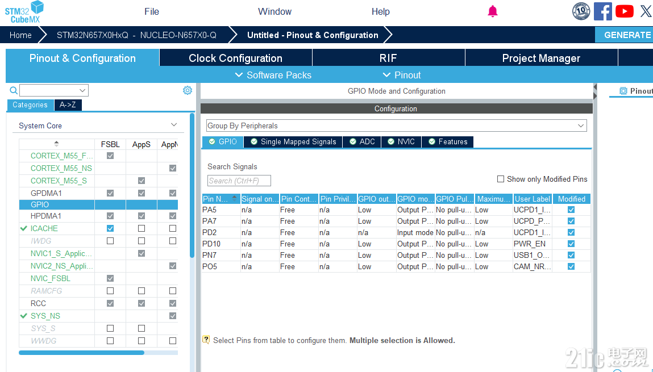Open the X social icon

(646, 11)
